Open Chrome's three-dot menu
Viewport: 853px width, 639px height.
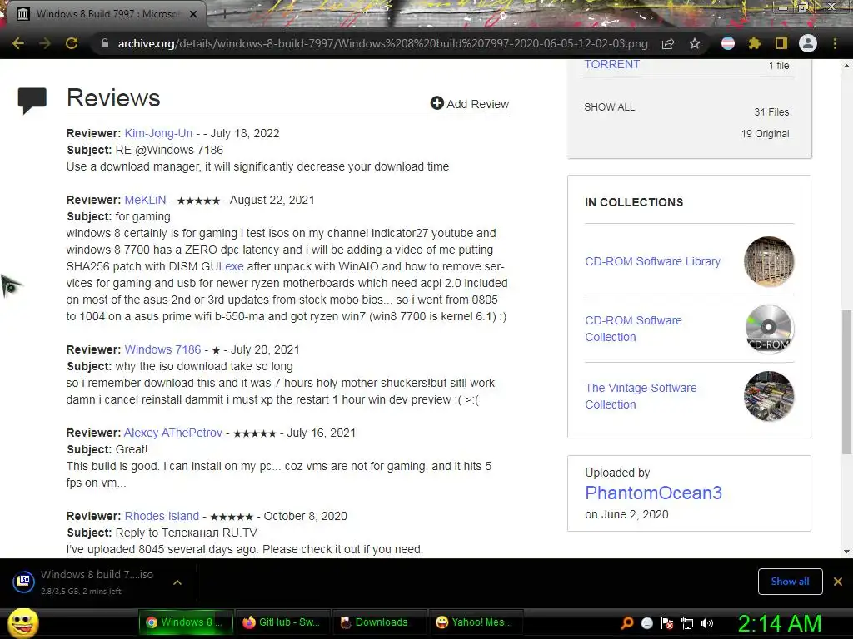[835, 43]
